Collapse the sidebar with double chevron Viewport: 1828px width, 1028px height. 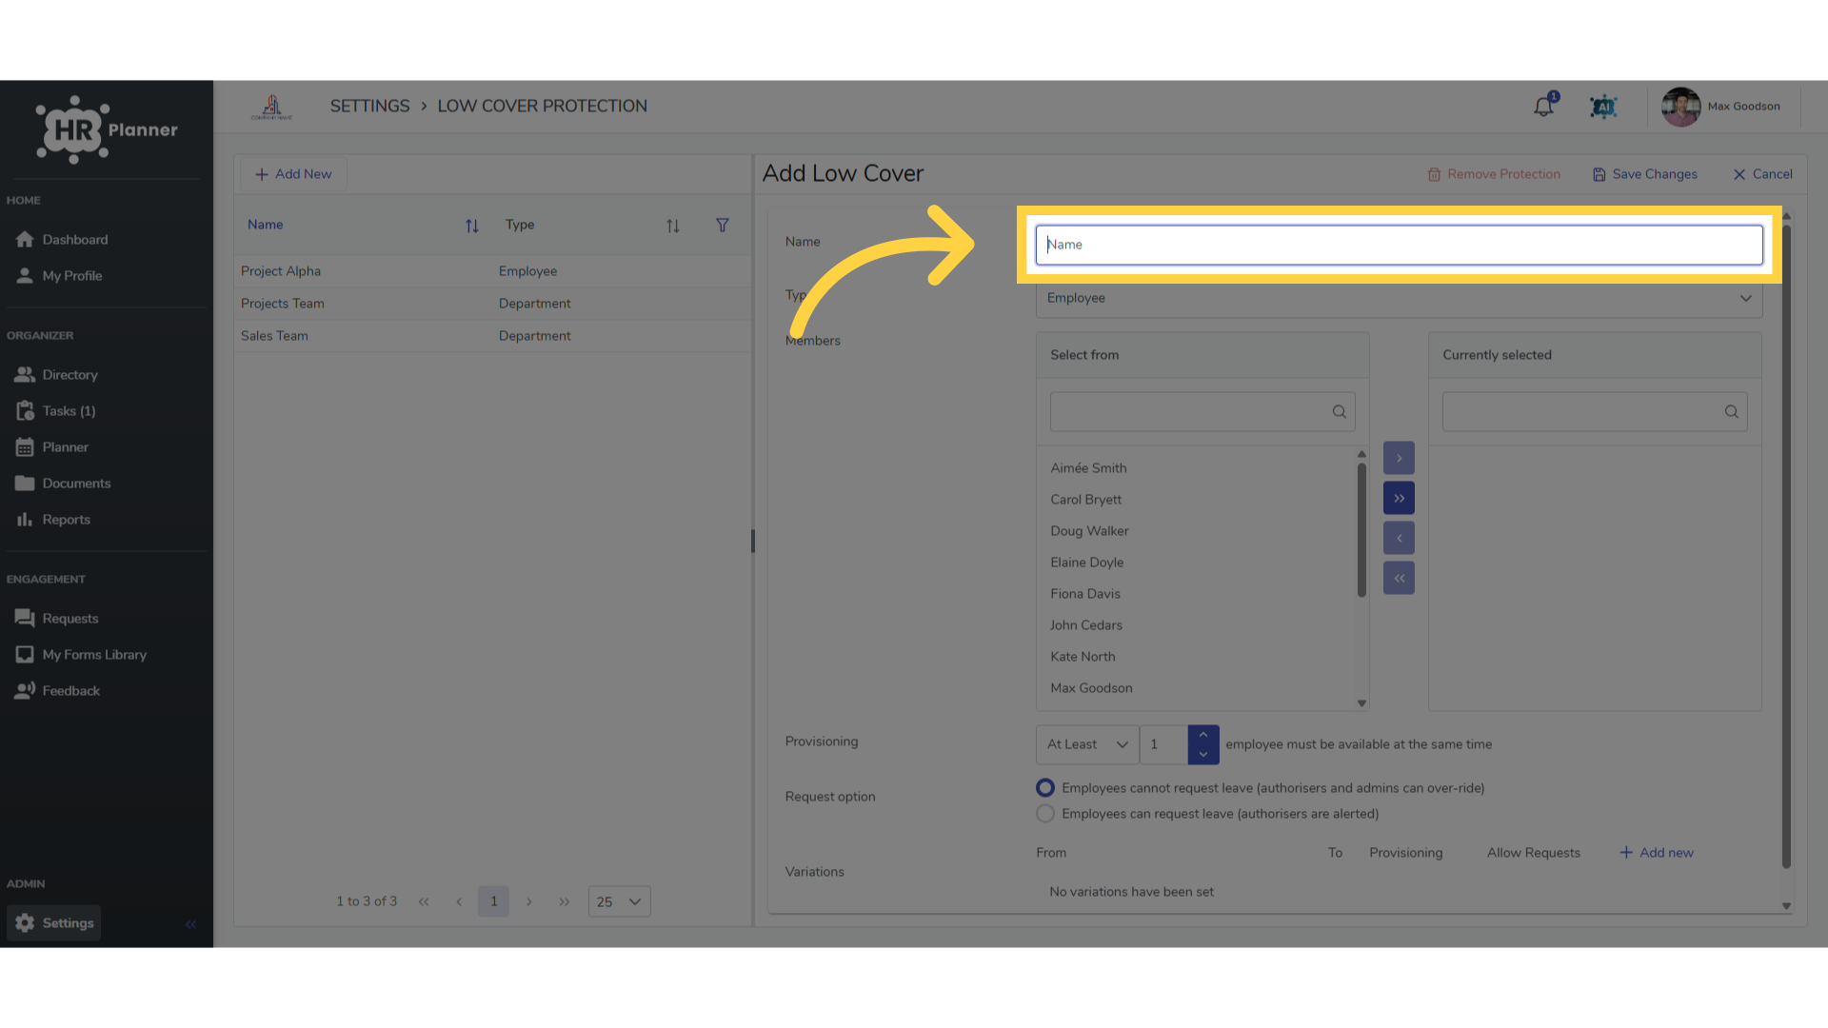pos(190,924)
